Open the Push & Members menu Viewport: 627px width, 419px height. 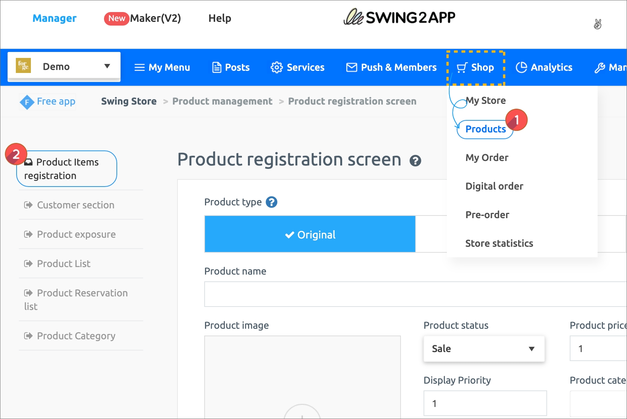click(391, 67)
